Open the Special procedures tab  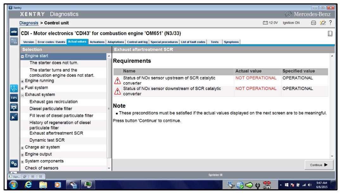[x=164, y=42]
